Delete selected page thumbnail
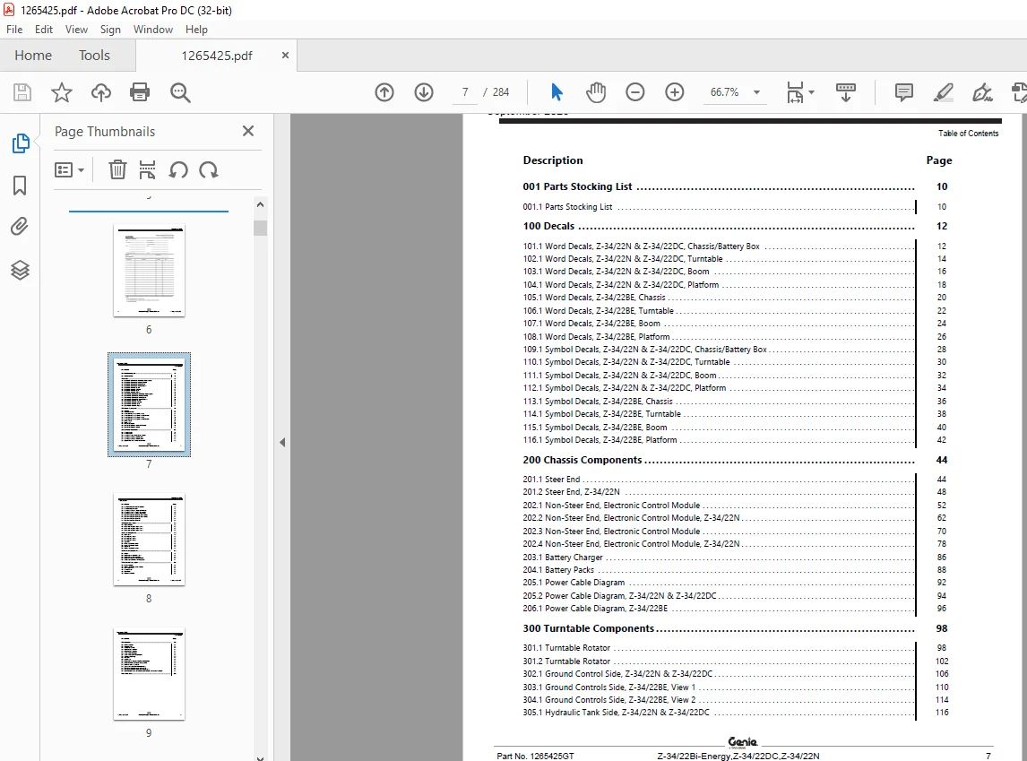Viewport: 1027px width, 761px height. (x=117, y=169)
